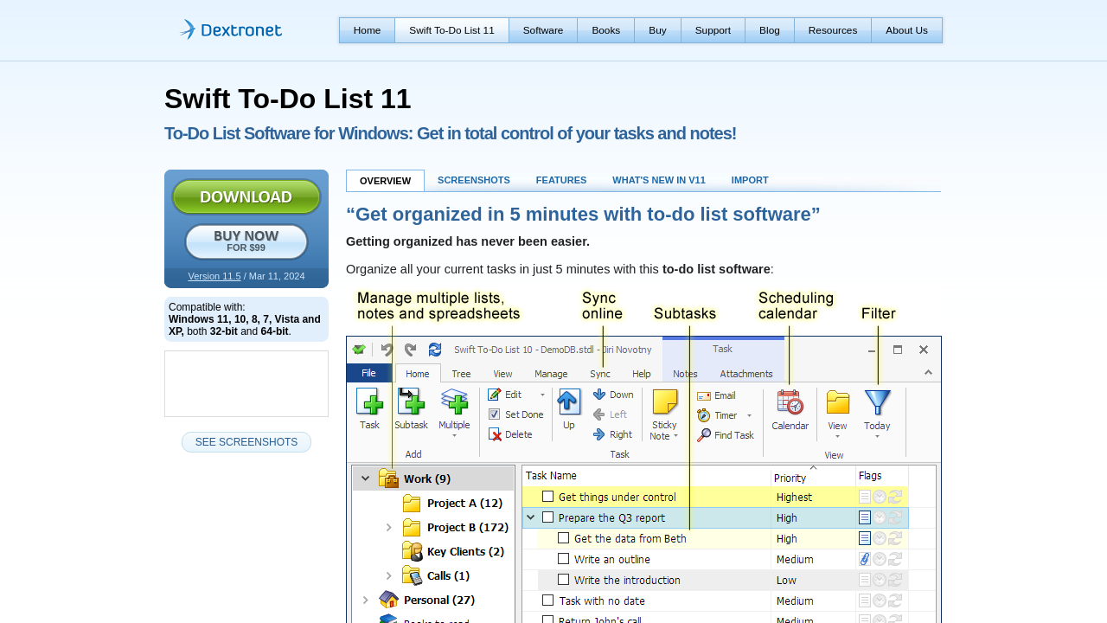Expand the Personal (27) tree node

[x=366, y=600]
